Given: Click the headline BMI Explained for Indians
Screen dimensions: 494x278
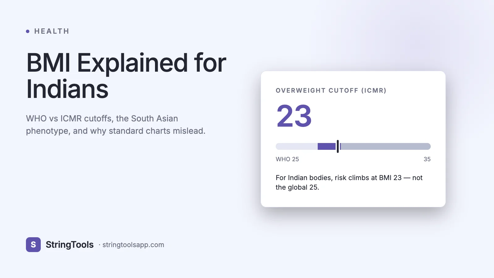Looking at the screenshot, I should point(126,76).
